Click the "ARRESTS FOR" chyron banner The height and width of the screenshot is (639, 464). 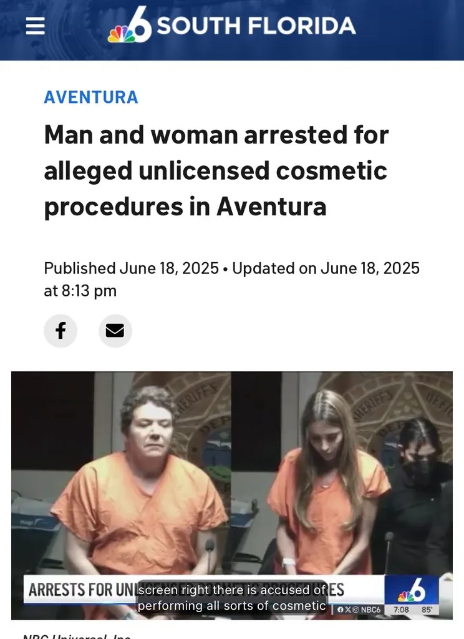click(x=204, y=589)
